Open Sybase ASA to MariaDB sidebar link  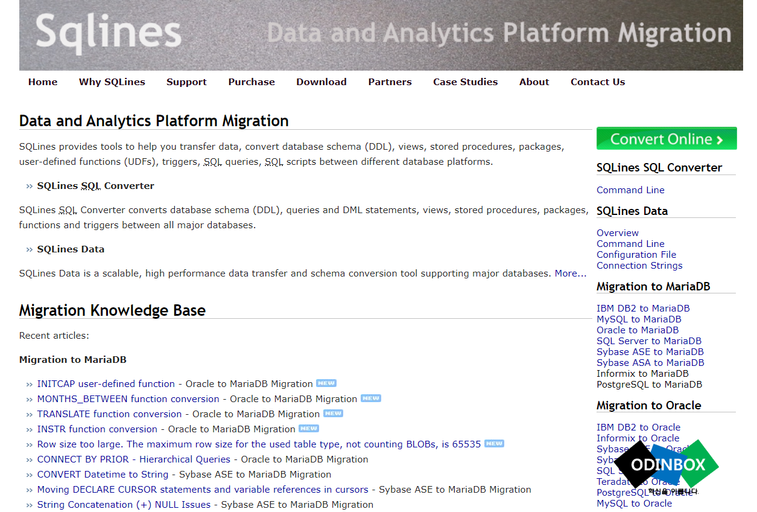coord(650,363)
